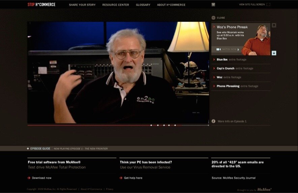Click the red arrow beside Download now
Image resolution: width=298 pixels, height=193 pixels.
[x=29, y=178]
